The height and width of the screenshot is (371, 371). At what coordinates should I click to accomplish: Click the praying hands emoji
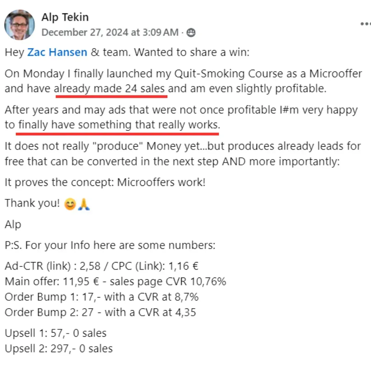click(84, 204)
